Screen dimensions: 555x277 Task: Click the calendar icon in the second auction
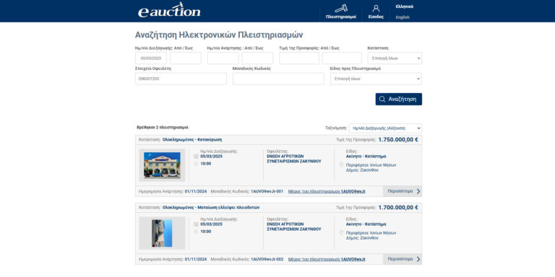point(196,224)
